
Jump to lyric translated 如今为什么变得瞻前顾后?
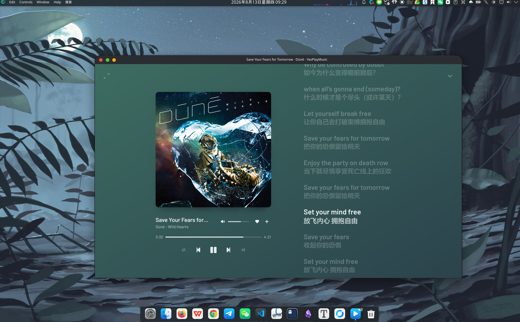click(340, 73)
